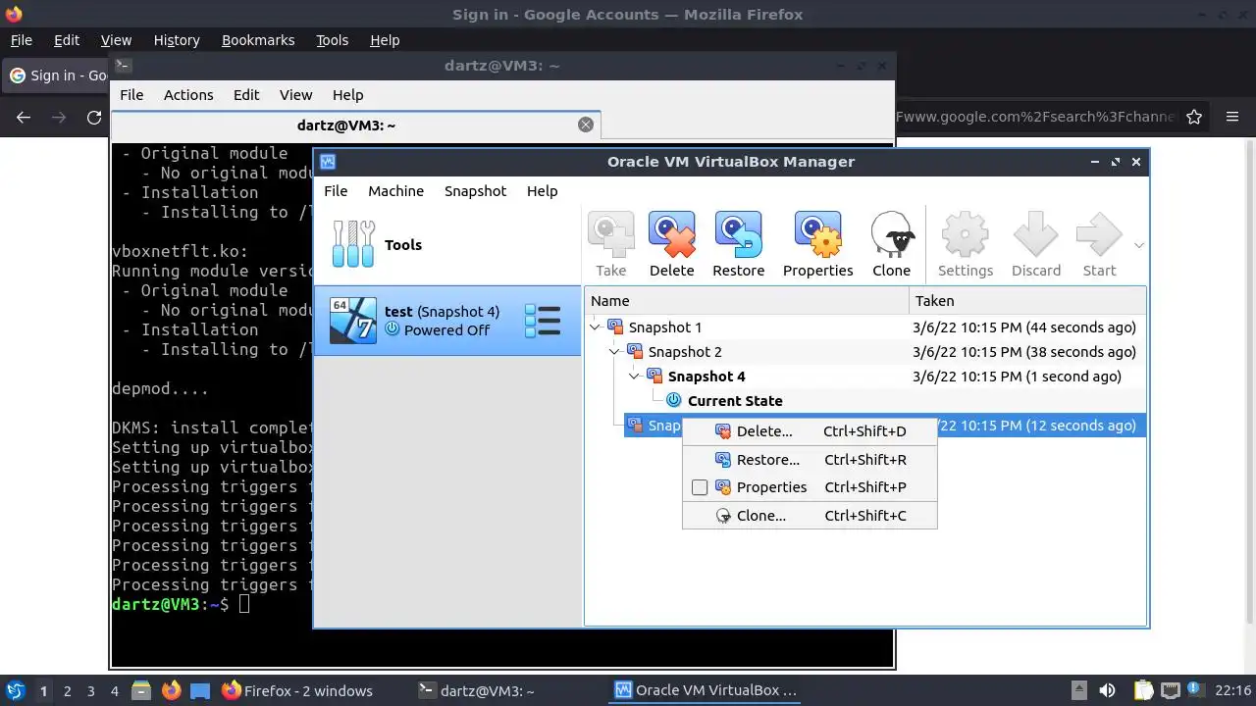The height and width of the screenshot is (706, 1256).
Task: Click the Taken column header
Action: (x=1027, y=301)
